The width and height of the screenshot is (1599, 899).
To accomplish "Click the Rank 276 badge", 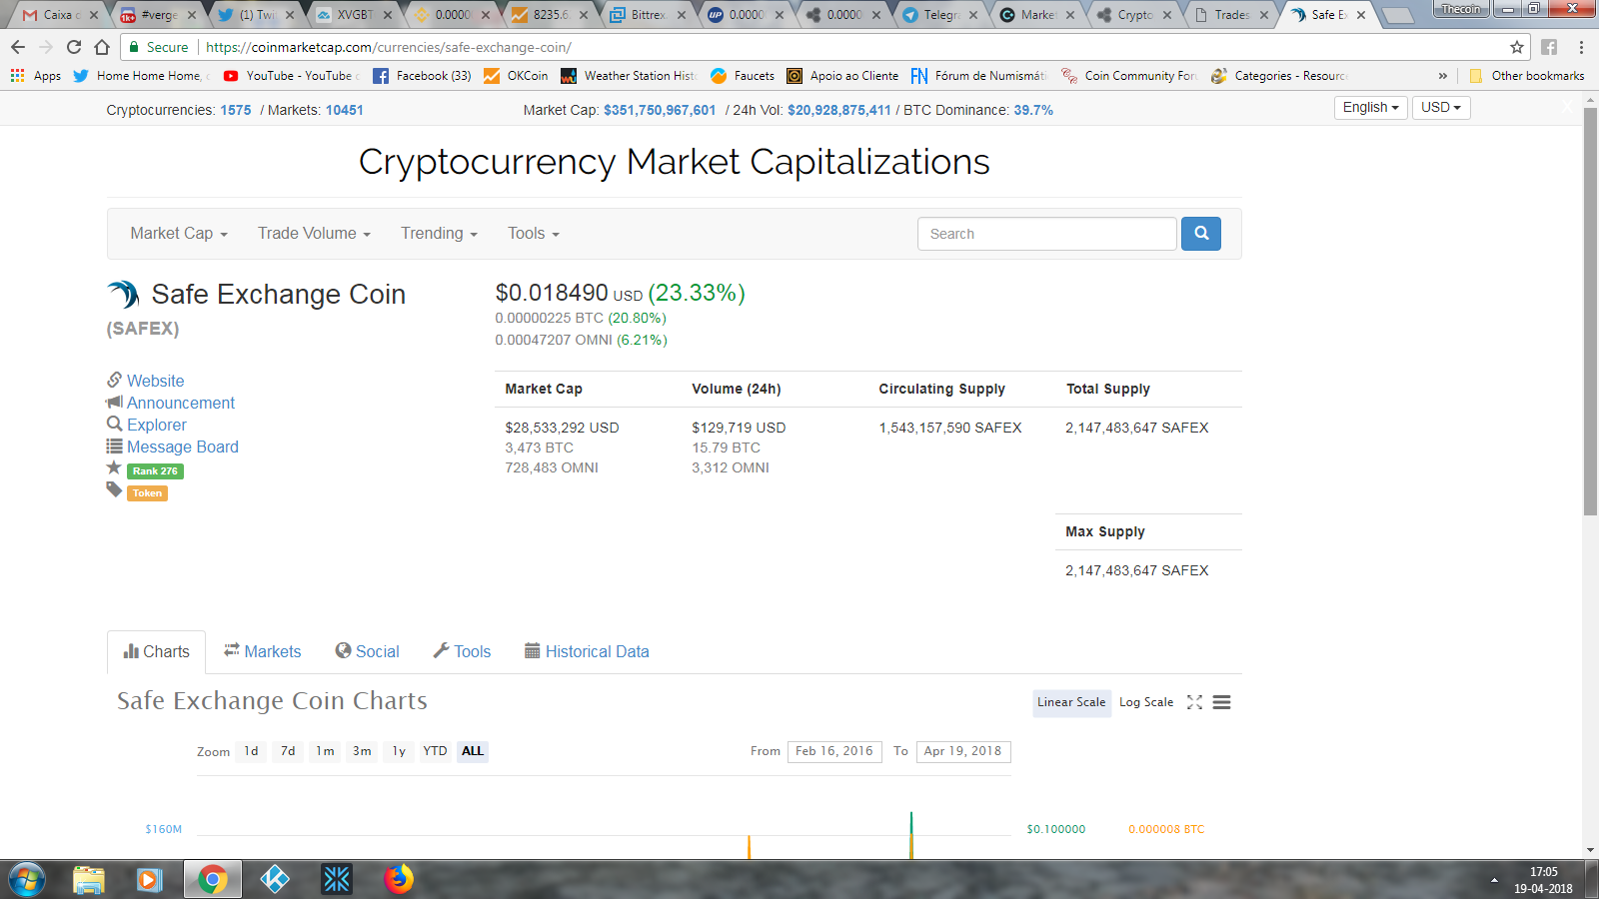I will point(155,471).
